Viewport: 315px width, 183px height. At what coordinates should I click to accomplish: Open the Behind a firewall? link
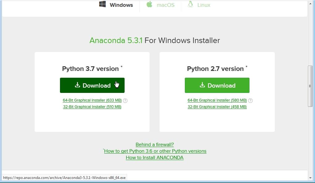pyautogui.click(x=155, y=144)
